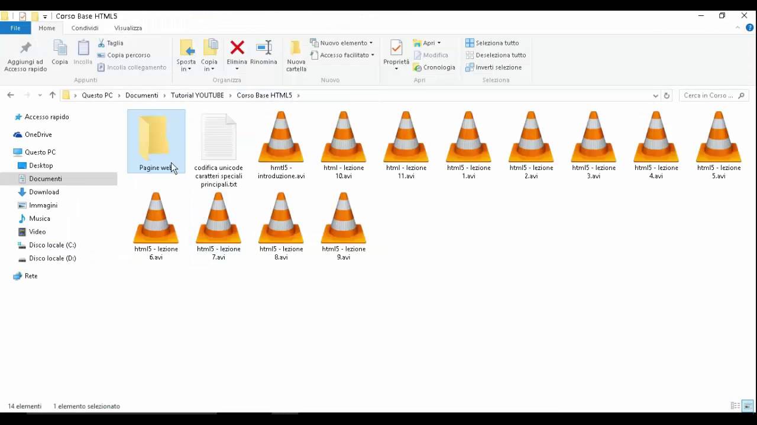Choose Incolla collegamento
Viewport: 757px width, 425px height.
(x=131, y=67)
